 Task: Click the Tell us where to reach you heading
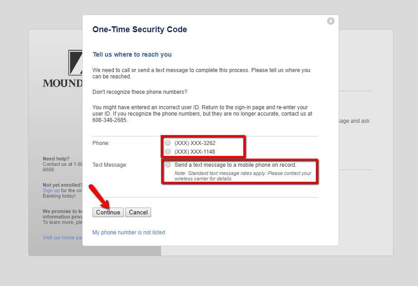(x=132, y=54)
